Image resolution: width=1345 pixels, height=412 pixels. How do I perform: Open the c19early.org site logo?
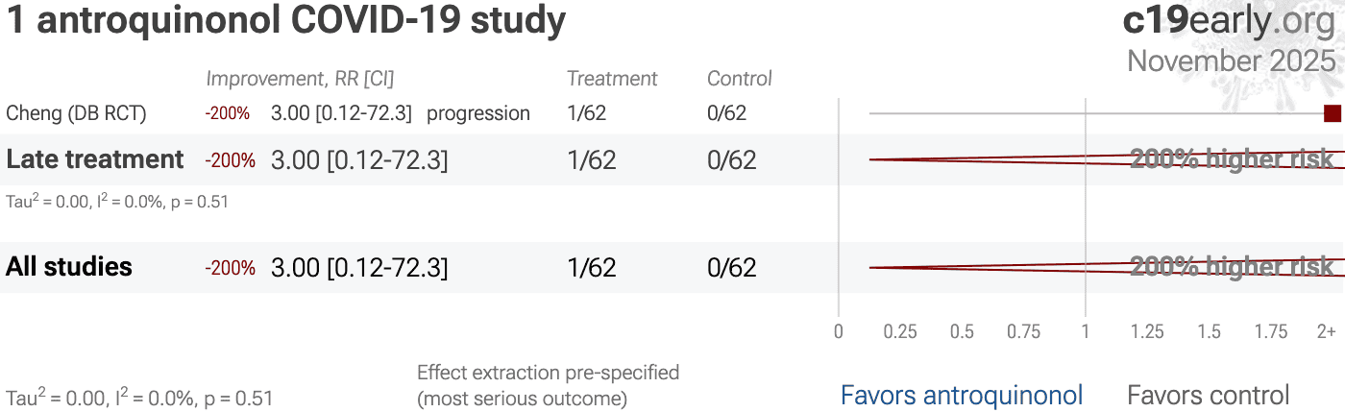tap(1229, 21)
